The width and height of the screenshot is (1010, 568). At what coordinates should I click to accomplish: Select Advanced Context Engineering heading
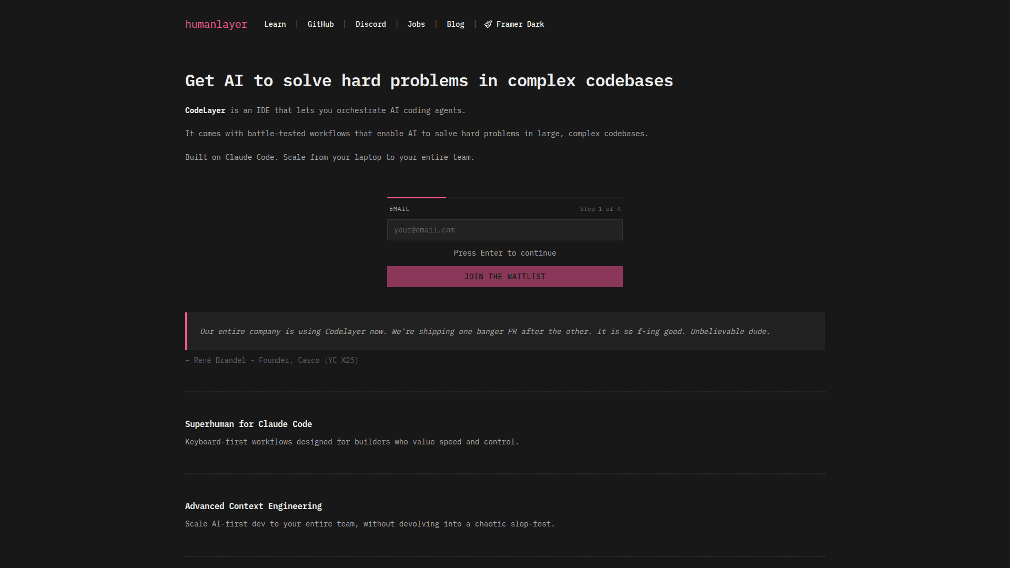coord(253,506)
